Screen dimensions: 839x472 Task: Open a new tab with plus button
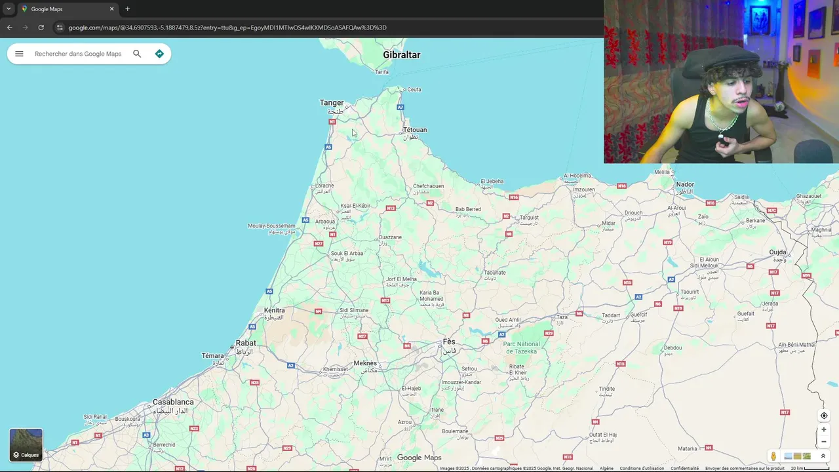[127, 9]
